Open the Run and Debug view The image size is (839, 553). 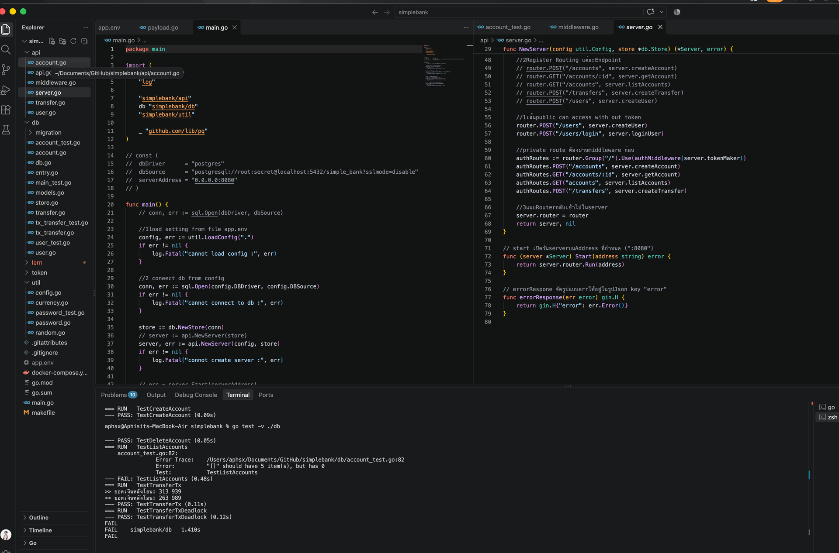(x=6, y=90)
